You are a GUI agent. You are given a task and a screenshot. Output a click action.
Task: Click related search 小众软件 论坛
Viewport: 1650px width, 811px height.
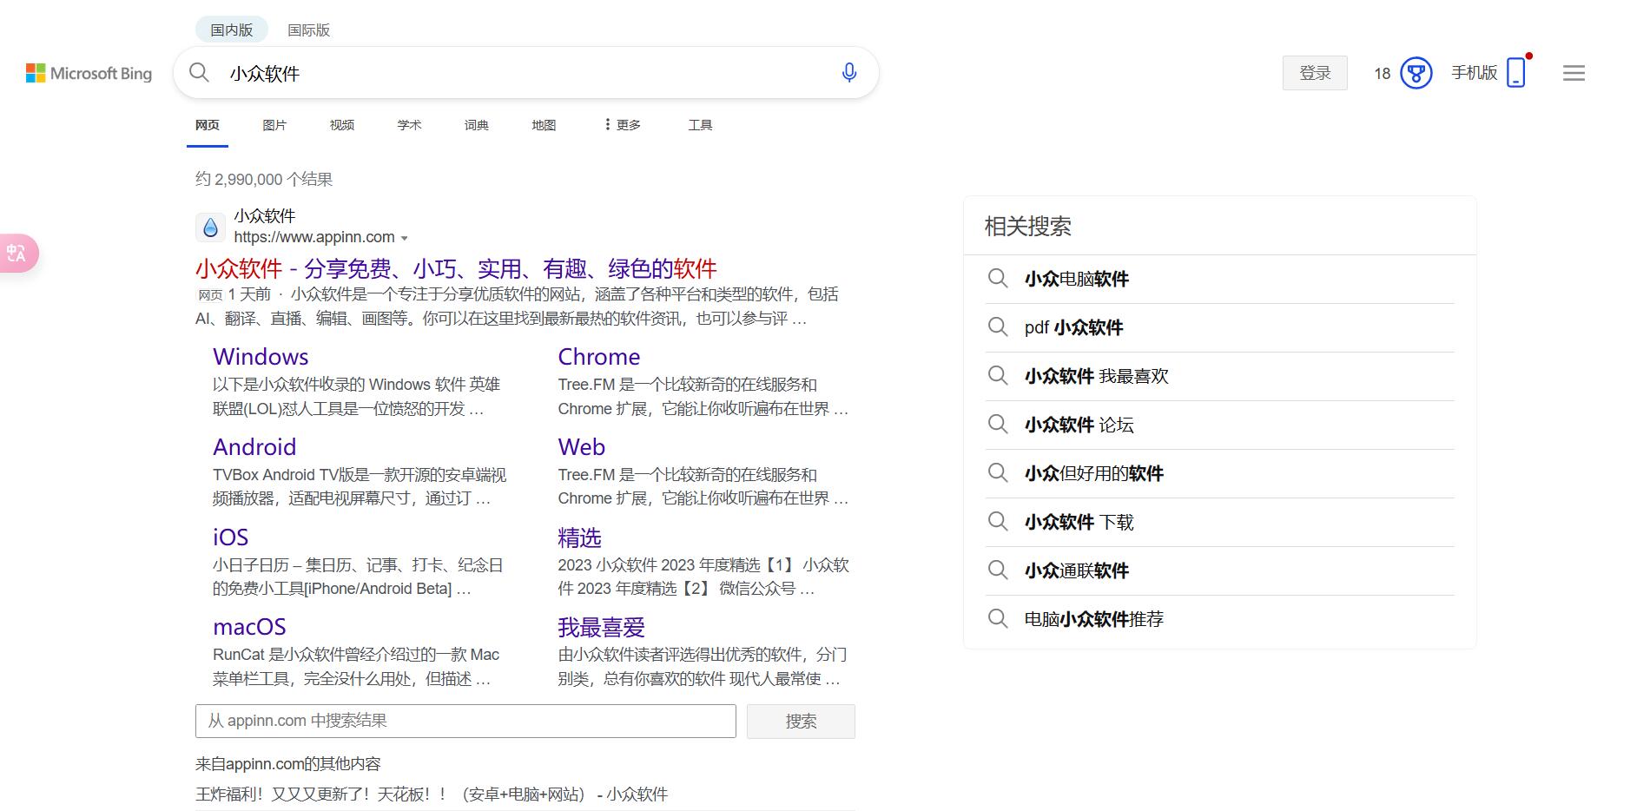pos(1079,425)
